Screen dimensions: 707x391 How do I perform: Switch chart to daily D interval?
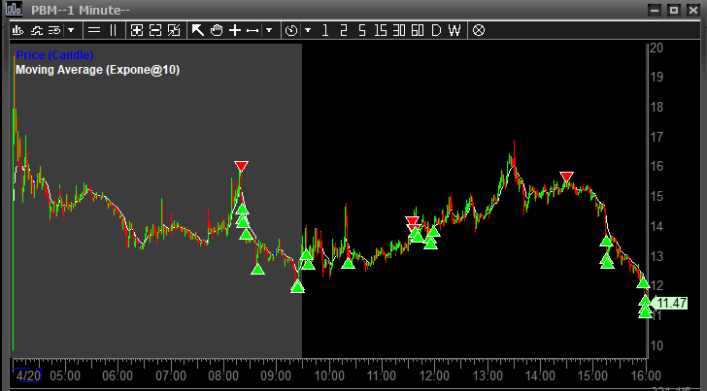point(436,31)
